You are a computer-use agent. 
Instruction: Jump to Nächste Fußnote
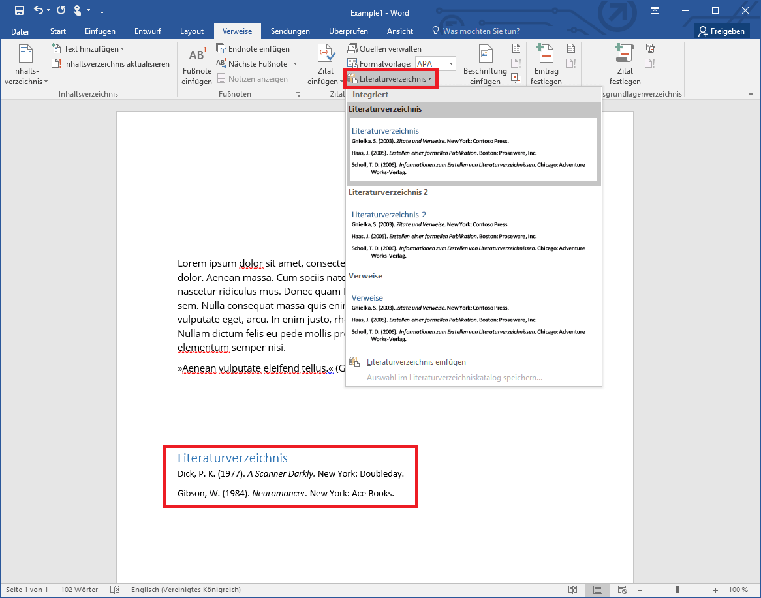pyautogui.click(x=252, y=64)
